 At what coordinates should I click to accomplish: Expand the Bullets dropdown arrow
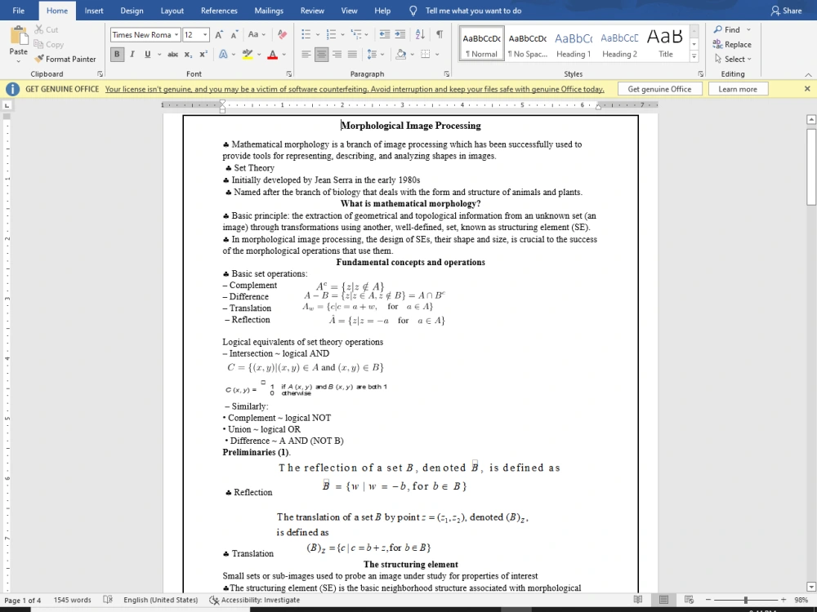pos(318,35)
